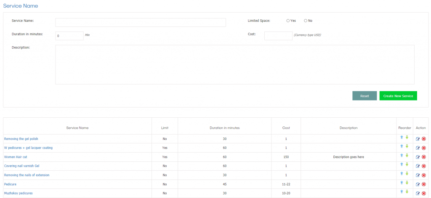Move down the Women Hair cut row
The image size is (431, 198).
(407, 156)
